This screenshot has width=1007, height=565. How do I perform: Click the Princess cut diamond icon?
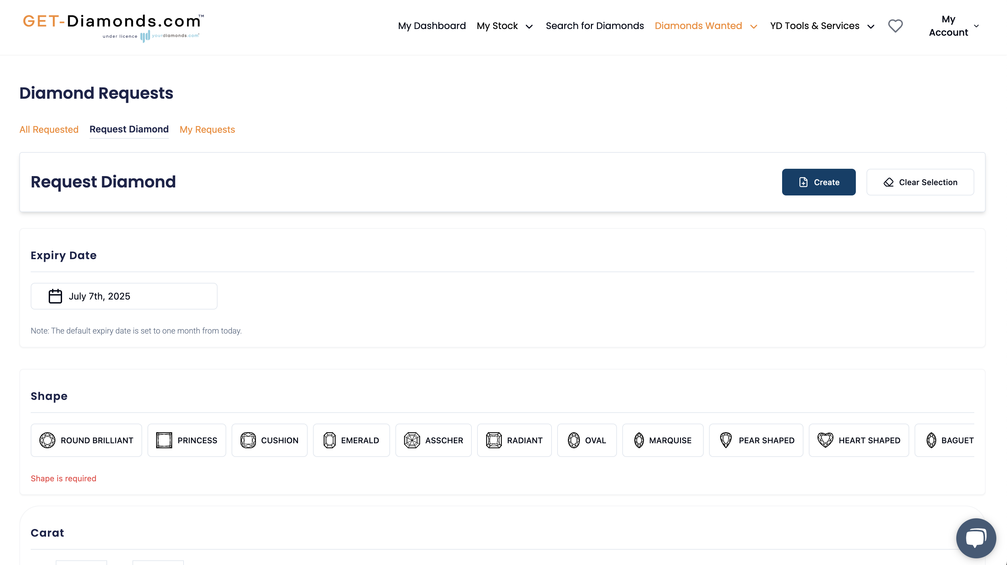(164, 440)
